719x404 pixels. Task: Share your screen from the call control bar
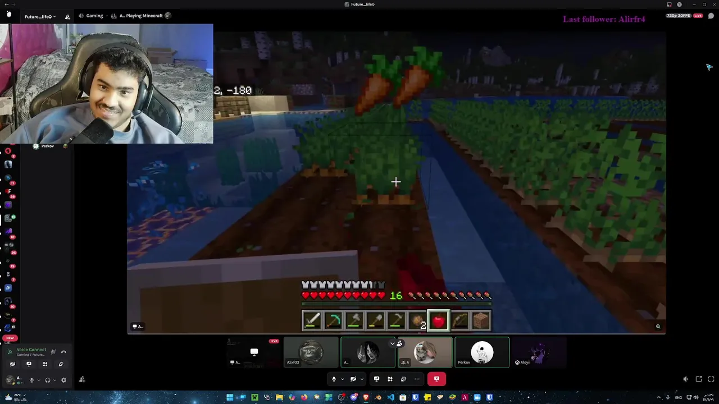pos(376,379)
